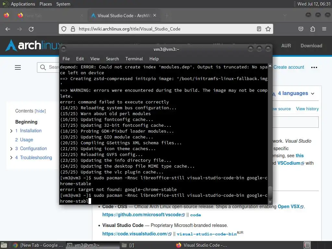Open the list all tabs chevron
Image resolution: width=332 pixels, height=249 pixels.
[285, 16]
